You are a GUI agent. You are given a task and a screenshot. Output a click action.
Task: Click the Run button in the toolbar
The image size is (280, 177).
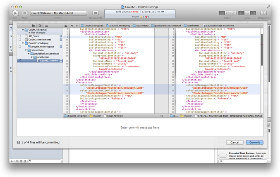(15, 13)
